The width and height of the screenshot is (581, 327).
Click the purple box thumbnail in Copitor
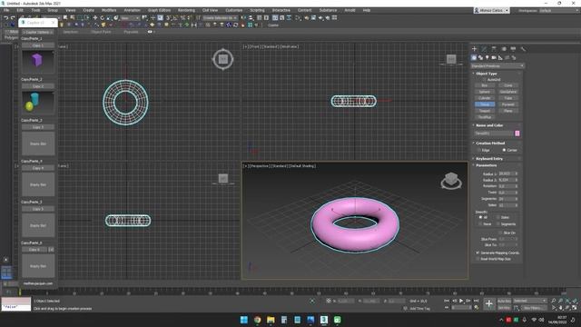click(38, 61)
